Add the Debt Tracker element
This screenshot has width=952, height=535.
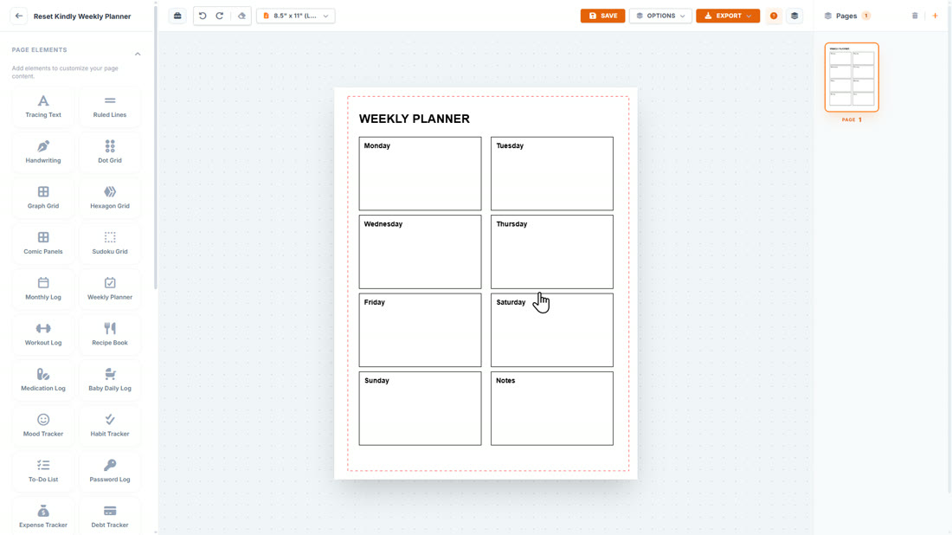pos(110,517)
